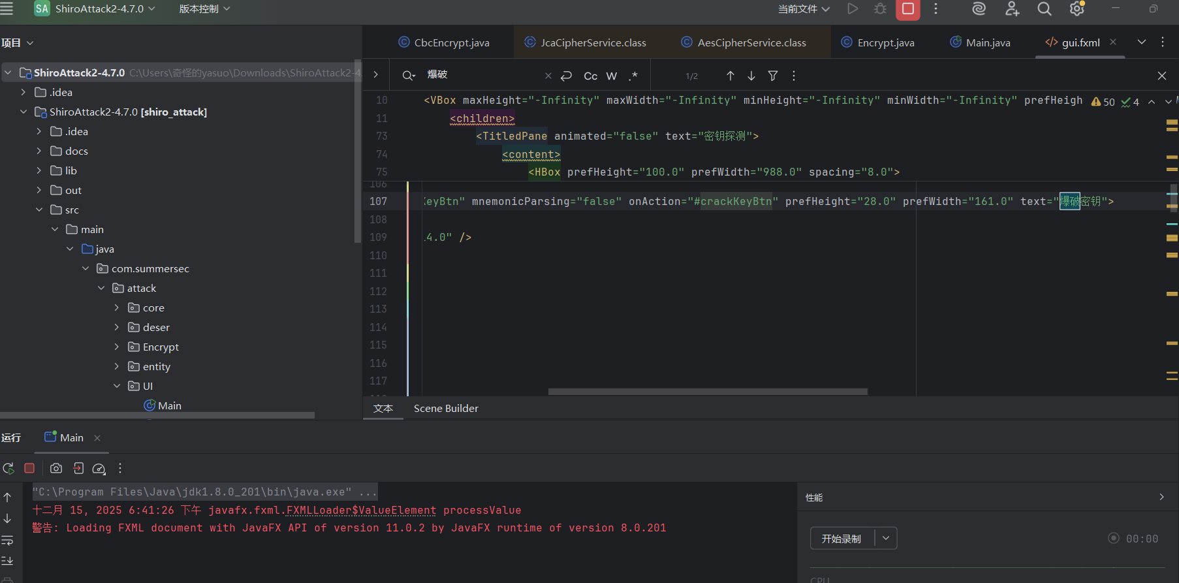Click the editor horizontal scrollbar
The image size is (1179, 583).
tap(708, 392)
